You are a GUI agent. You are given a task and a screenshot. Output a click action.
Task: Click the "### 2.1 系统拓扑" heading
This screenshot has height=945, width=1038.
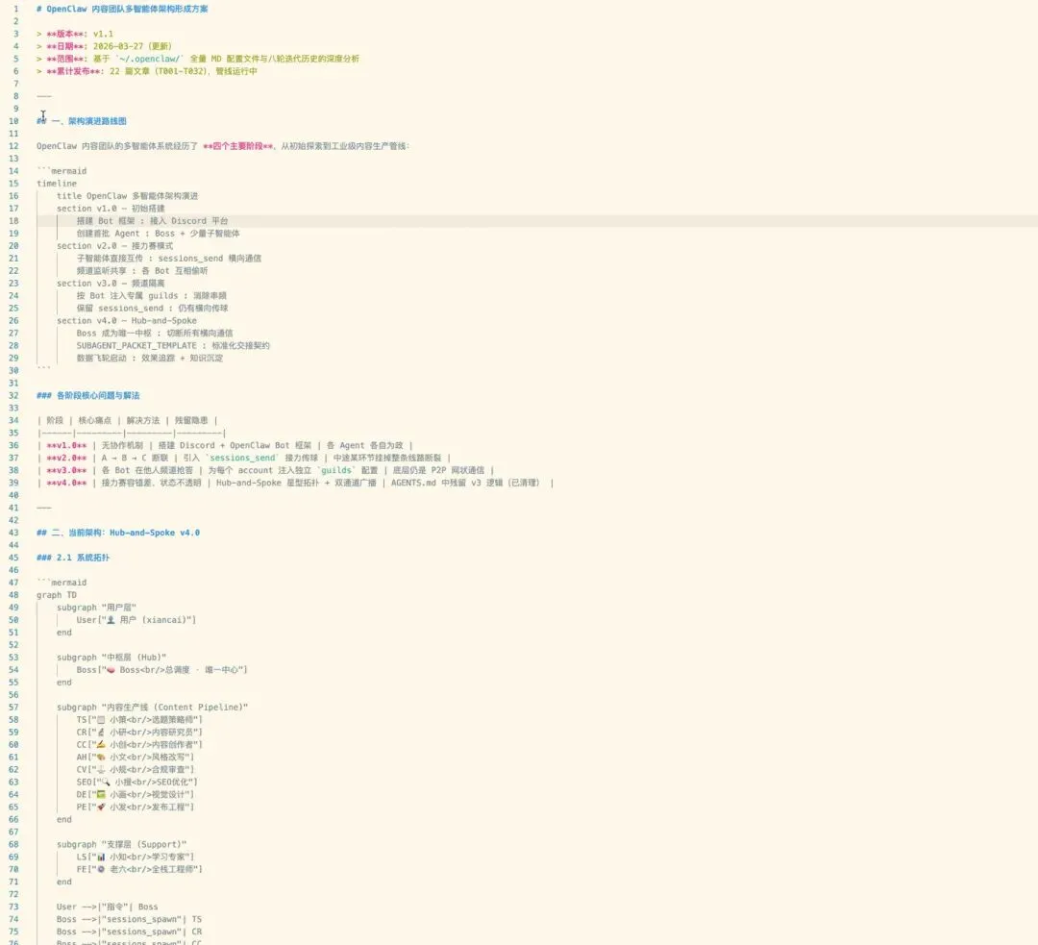[73, 558]
